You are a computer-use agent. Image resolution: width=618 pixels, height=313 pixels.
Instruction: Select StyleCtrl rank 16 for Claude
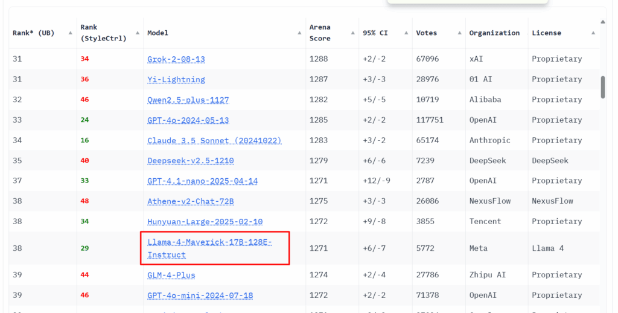84,140
